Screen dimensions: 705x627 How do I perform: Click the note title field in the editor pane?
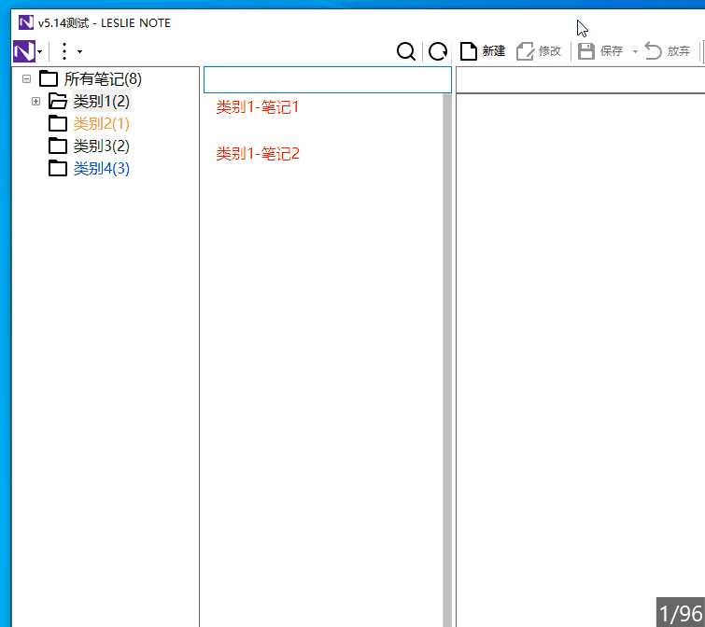(x=581, y=80)
